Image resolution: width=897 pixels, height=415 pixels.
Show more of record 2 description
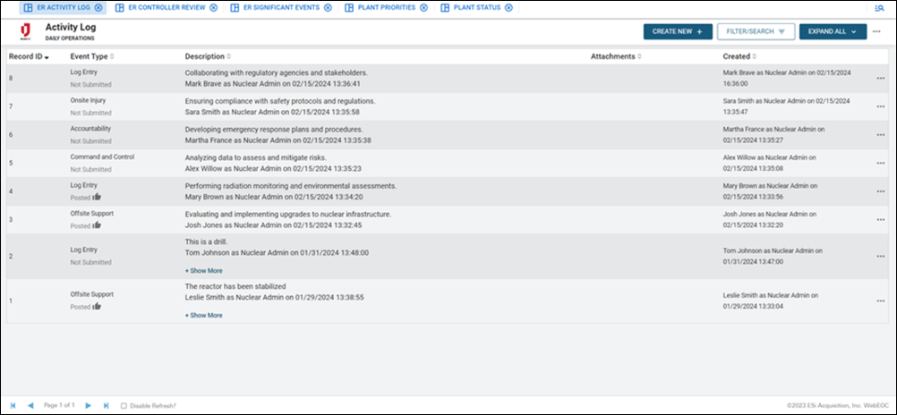203,269
